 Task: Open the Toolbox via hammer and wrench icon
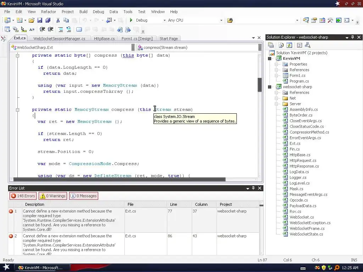pyautogui.click(x=330, y=20)
